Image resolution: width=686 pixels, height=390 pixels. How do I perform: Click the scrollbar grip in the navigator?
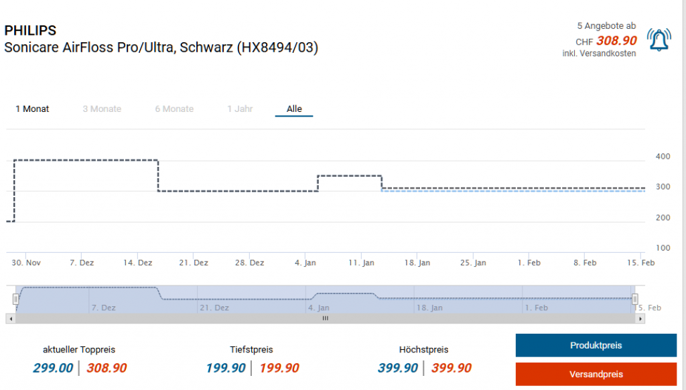pyautogui.click(x=325, y=318)
